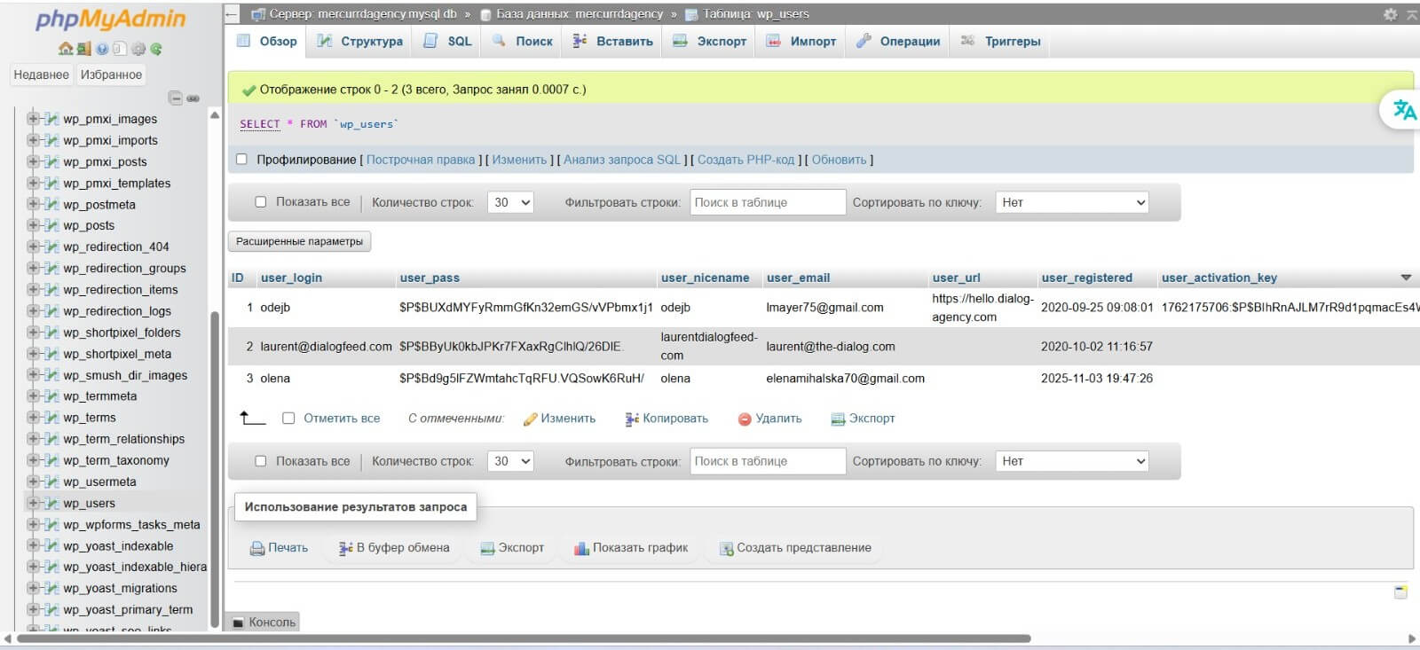Image resolution: width=1420 pixels, height=650 pixels.
Task: Click the phpMyAdmin logo
Action: coord(111,20)
